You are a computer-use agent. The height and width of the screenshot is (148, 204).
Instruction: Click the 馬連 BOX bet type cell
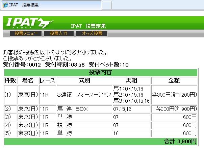coord(84,109)
